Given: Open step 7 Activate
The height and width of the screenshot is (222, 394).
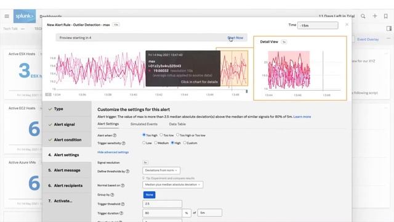Looking at the screenshot, I should click(67, 201).
